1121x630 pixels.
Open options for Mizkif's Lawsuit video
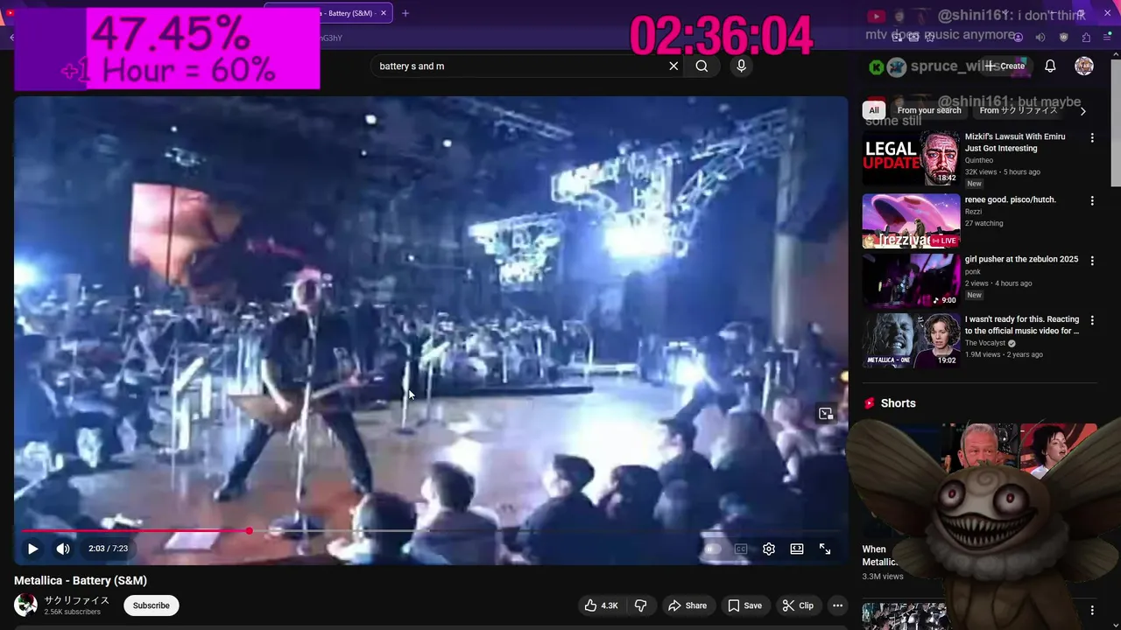point(1092,138)
